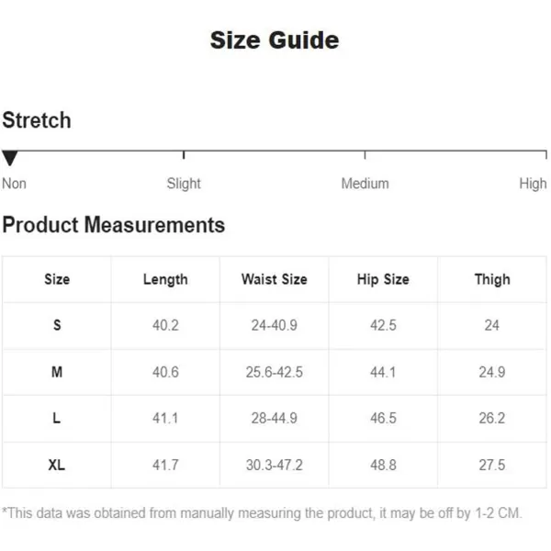Click the Size Guide title
The image size is (551, 551).
coord(275,40)
